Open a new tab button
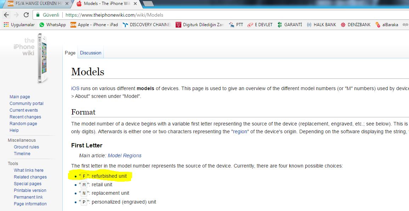The height and width of the screenshot is (211, 409). (149, 4)
